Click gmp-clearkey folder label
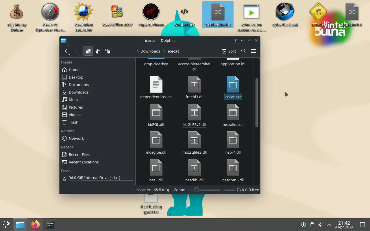This screenshot has width=370, height=231. coord(156,64)
